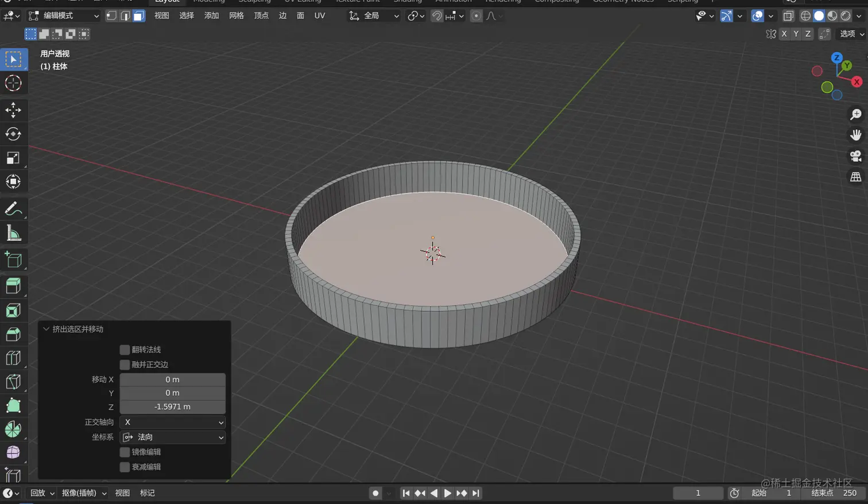Open the viewport shading options dropdown
Image resolution: width=868 pixels, height=504 pixels.
pyautogui.click(x=859, y=16)
